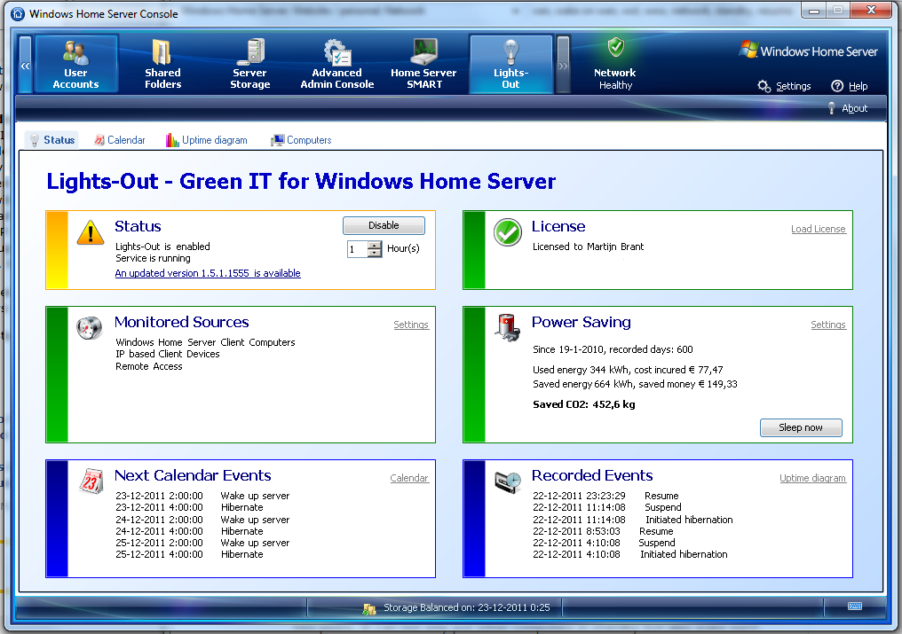Select the 22-12-2011 11:14:08 Suspend record
The image size is (902, 634).
[x=607, y=507]
